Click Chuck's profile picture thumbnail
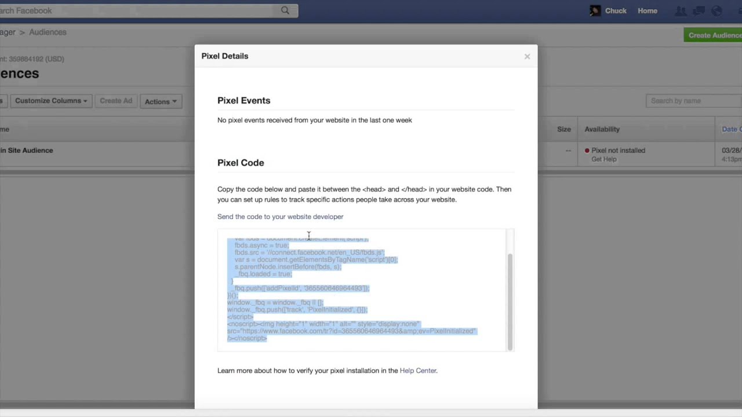 tap(595, 10)
